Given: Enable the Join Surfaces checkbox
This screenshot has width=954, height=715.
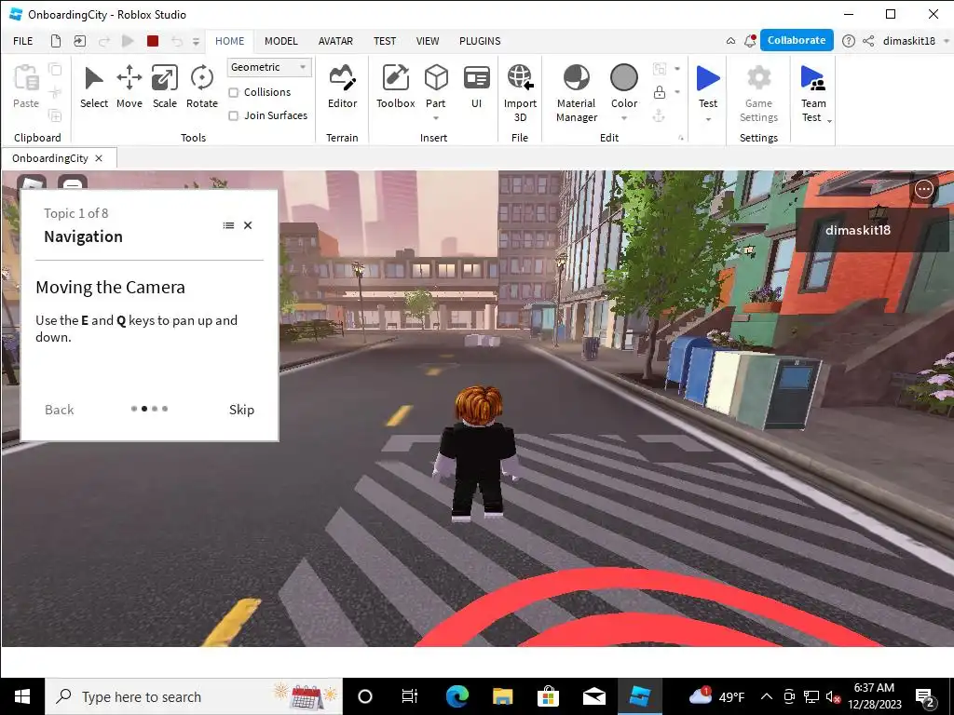Looking at the screenshot, I should click(233, 115).
